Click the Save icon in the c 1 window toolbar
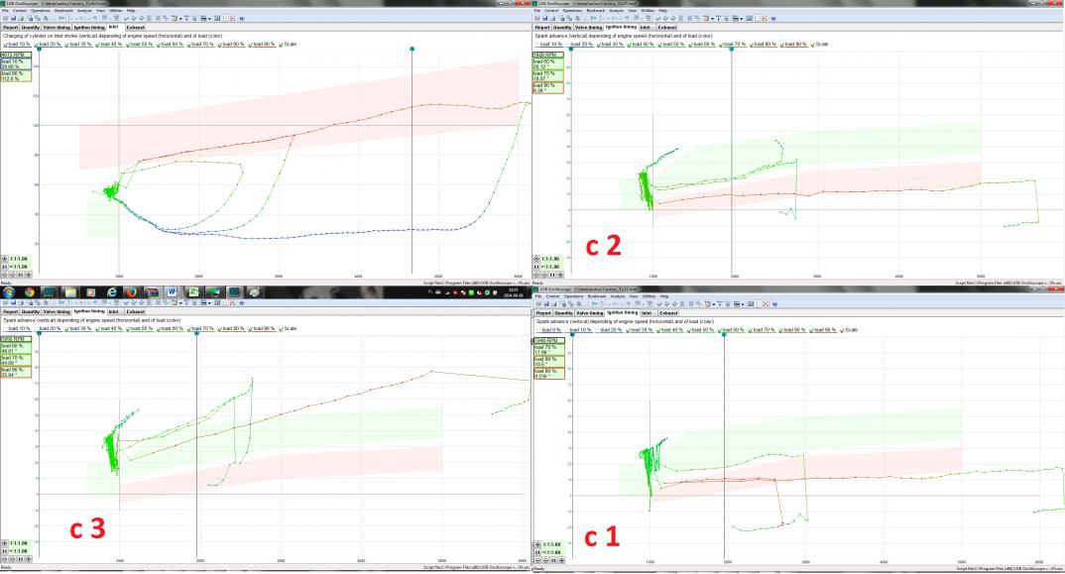The width and height of the screenshot is (1065, 574). coord(546,303)
